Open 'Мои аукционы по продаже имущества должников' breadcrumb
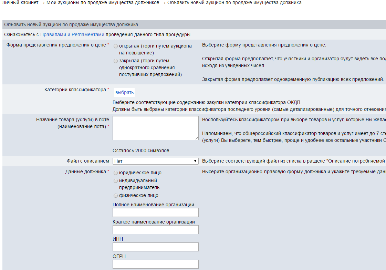The width and height of the screenshot is (386, 270). pyautogui.click(x=103, y=3)
